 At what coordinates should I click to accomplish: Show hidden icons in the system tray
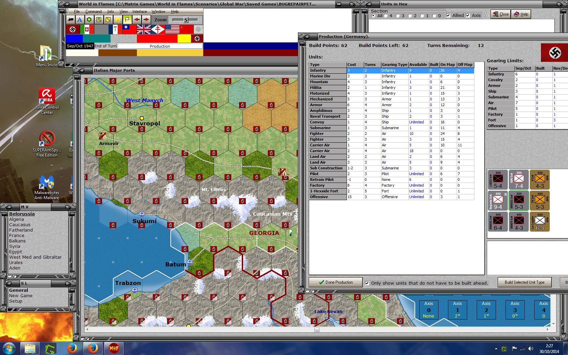click(496, 349)
